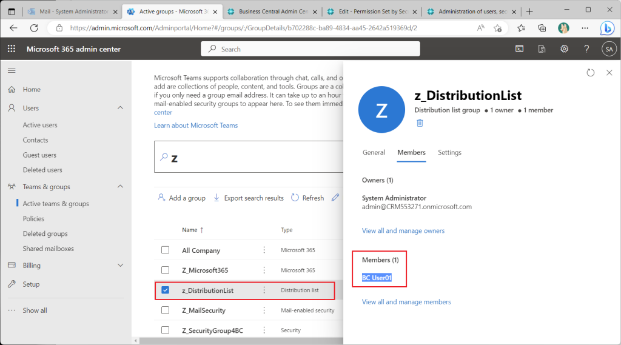Open the SA account avatar
Image resolution: width=621 pixels, height=345 pixels.
point(609,49)
